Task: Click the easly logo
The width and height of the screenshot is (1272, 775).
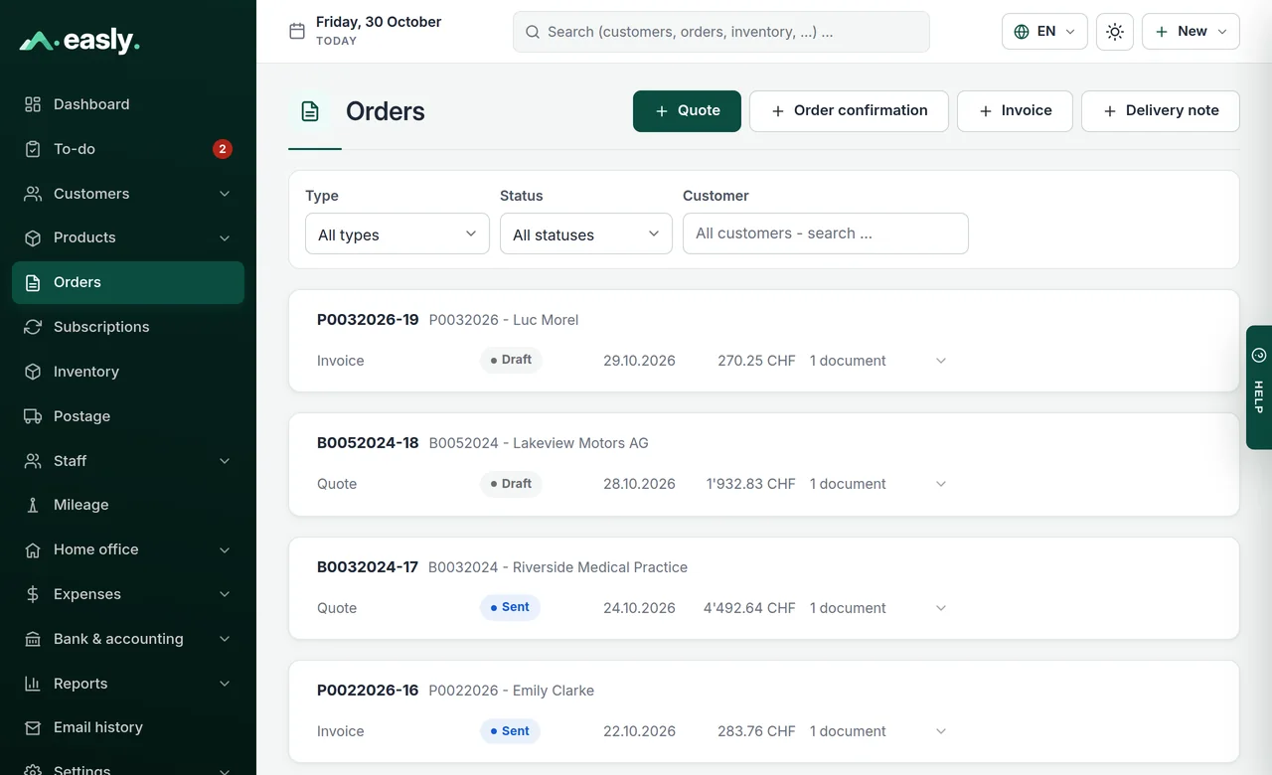Action: [x=79, y=41]
